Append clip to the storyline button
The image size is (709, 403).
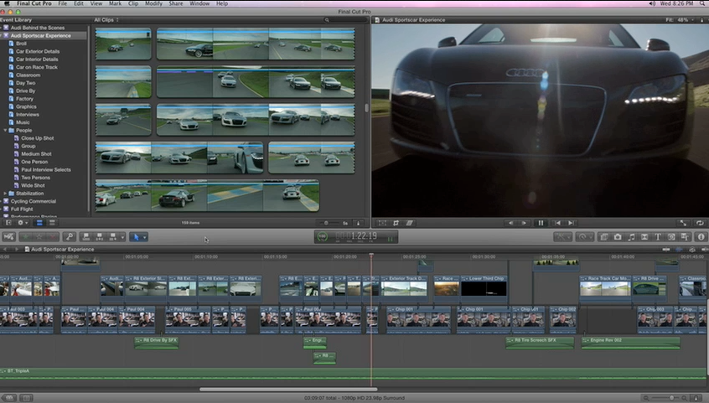pyautogui.click(x=112, y=236)
